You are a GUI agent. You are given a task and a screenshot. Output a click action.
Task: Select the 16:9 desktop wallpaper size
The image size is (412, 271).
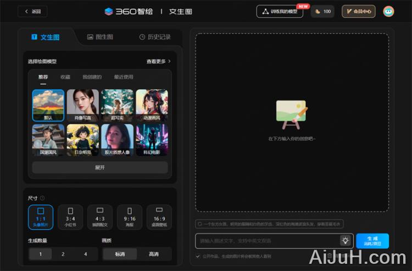(159, 217)
